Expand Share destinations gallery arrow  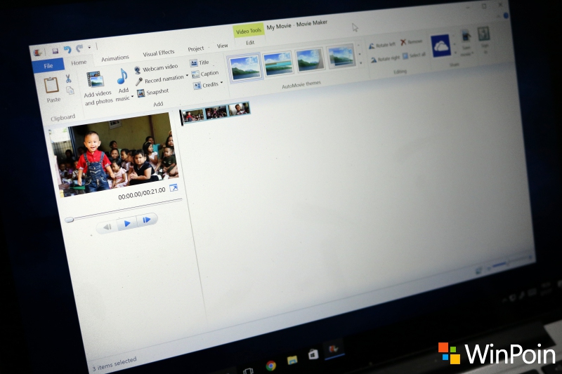(x=455, y=53)
